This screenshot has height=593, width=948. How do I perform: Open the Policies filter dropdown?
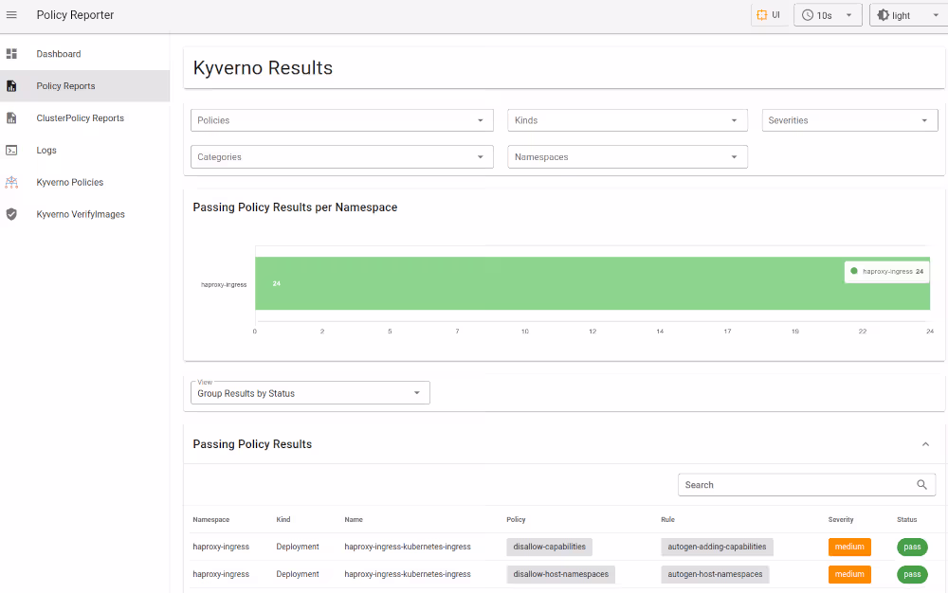point(341,120)
